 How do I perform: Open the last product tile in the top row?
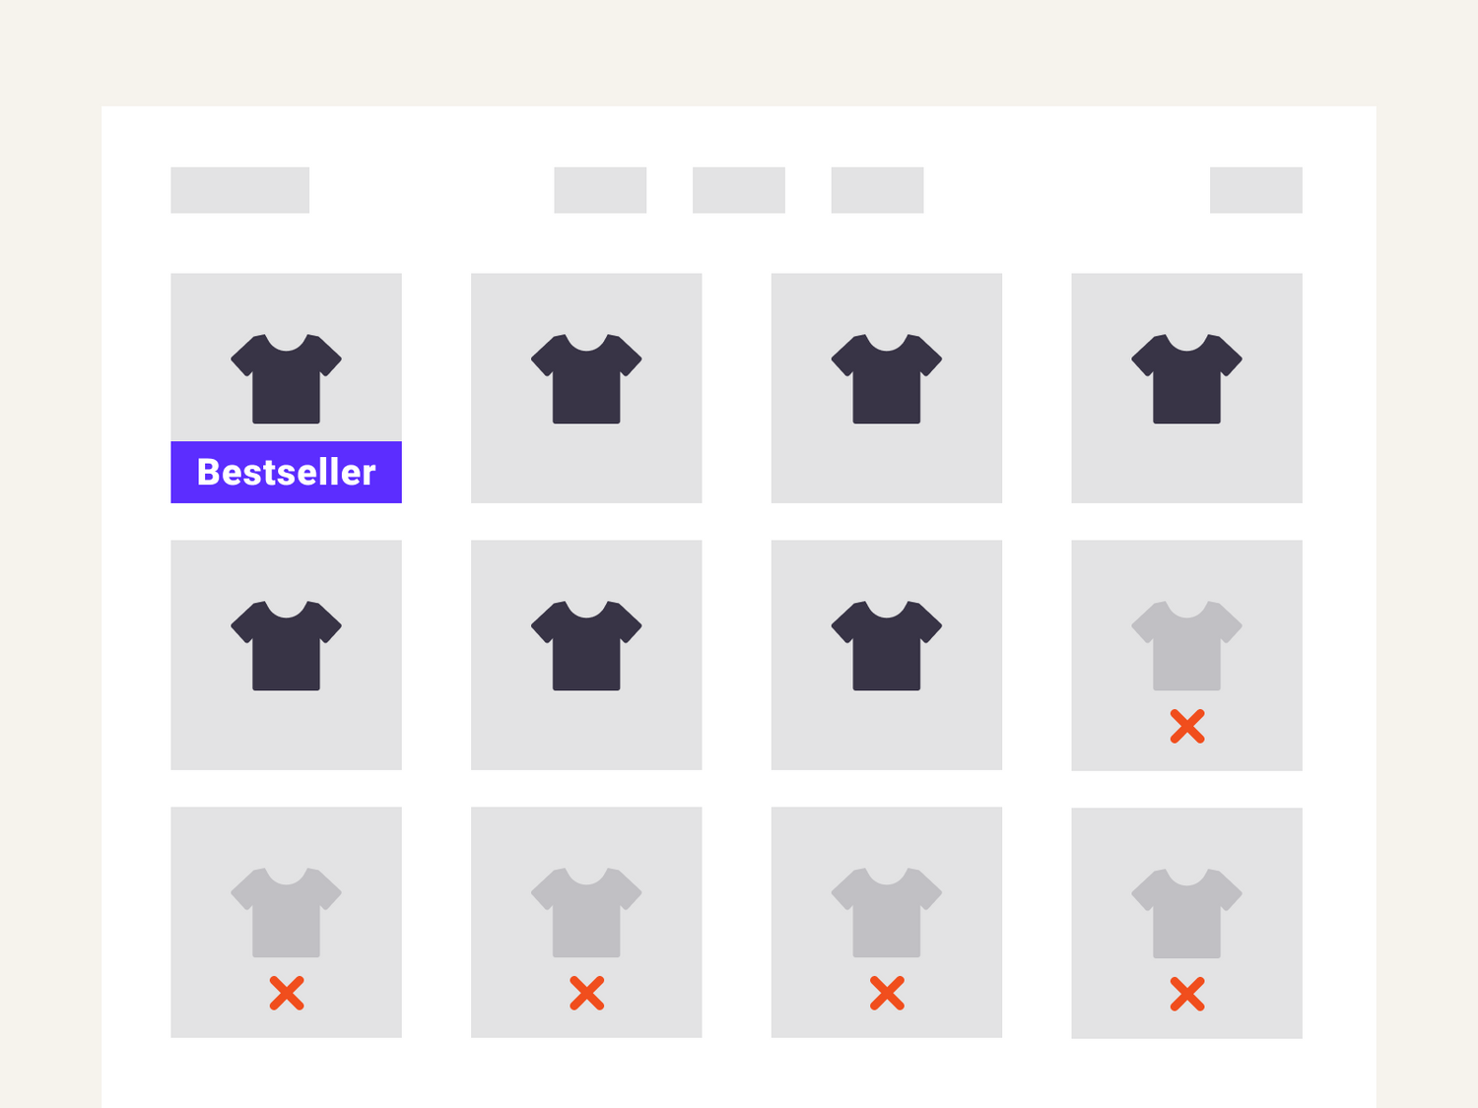point(1186,388)
